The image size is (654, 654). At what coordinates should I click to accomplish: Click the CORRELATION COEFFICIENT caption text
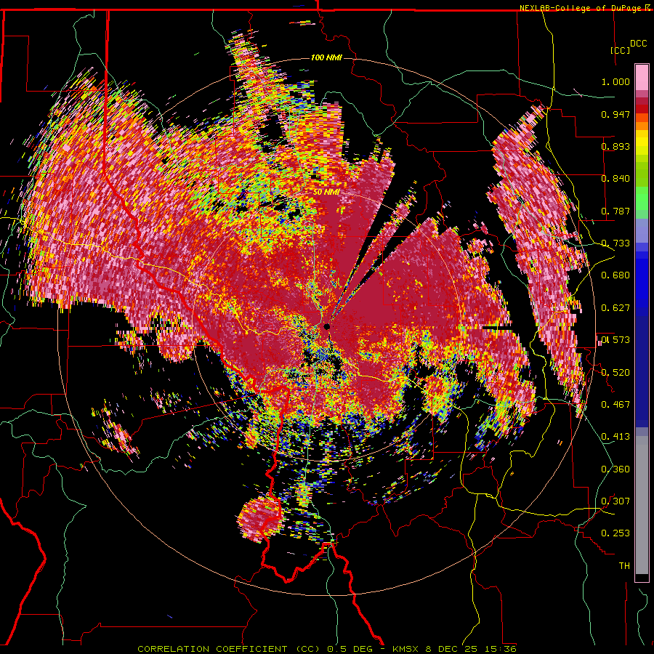[213, 649]
